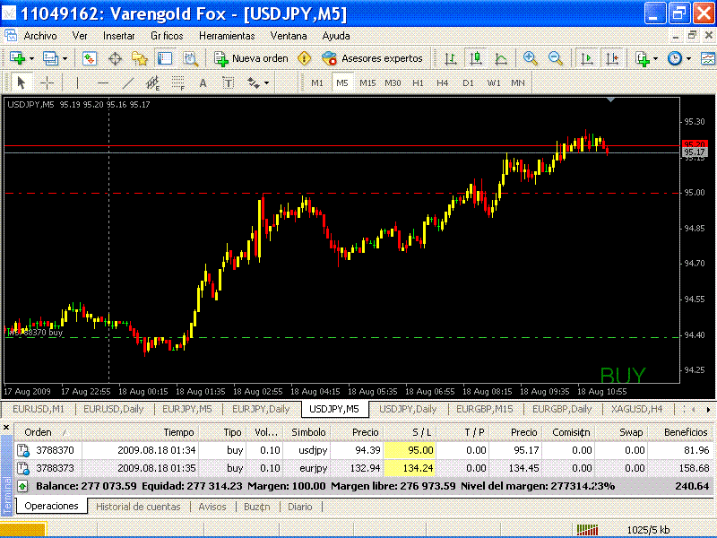This screenshot has height=538, width=717.
Task: Open the Insertar menu
Action: [119, 36]
